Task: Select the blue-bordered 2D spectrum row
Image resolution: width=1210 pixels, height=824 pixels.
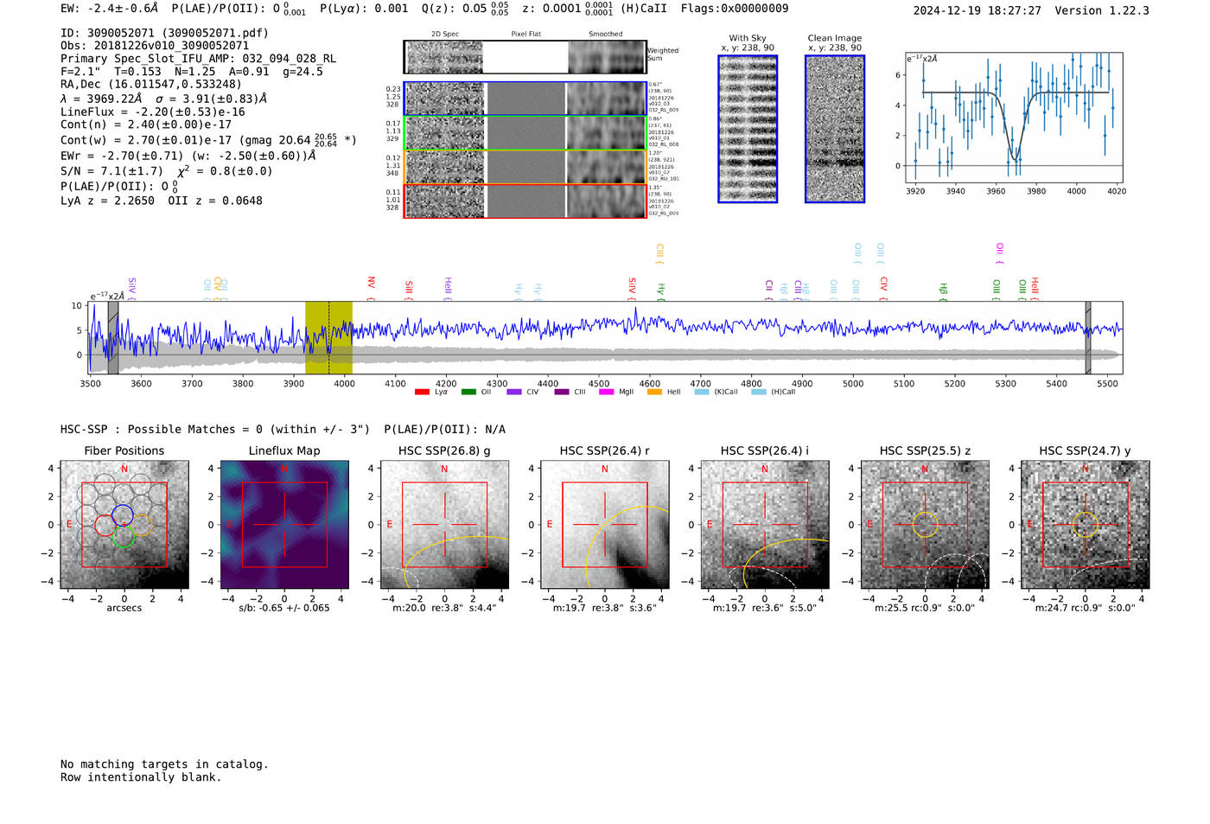Action: [525, 99]
